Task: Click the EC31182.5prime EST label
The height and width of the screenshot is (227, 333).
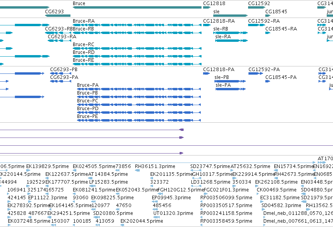Action: (x=280, y=198)
